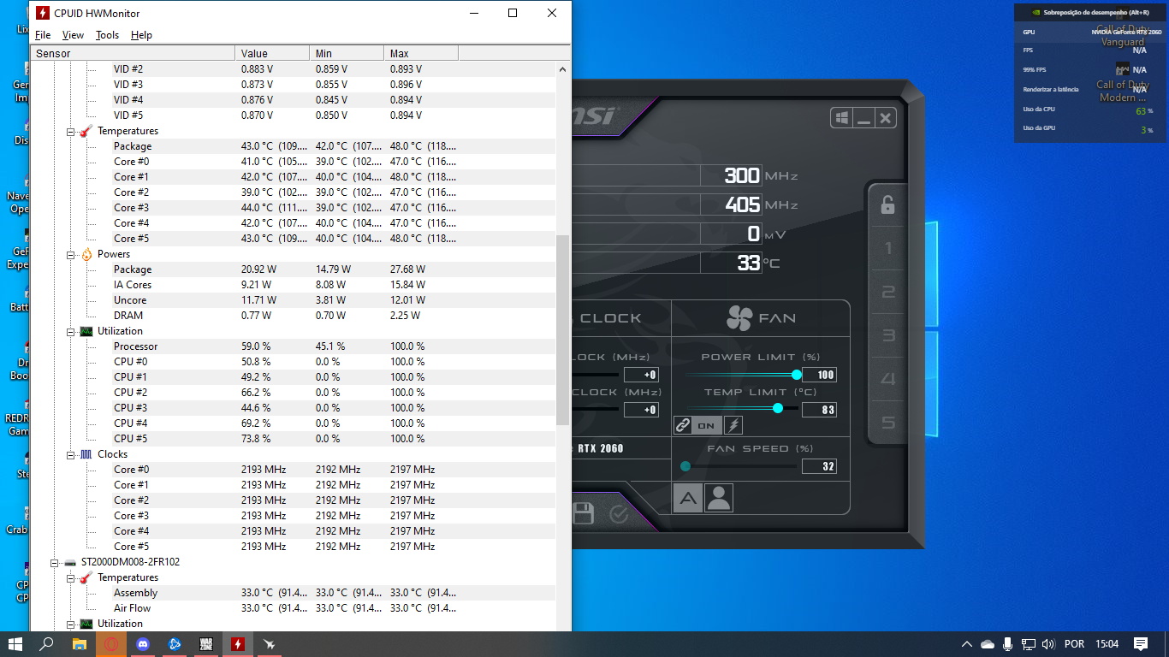Toggle the ON switch under Temp Limit
The image size is (1169, 657).
[706, 425]
